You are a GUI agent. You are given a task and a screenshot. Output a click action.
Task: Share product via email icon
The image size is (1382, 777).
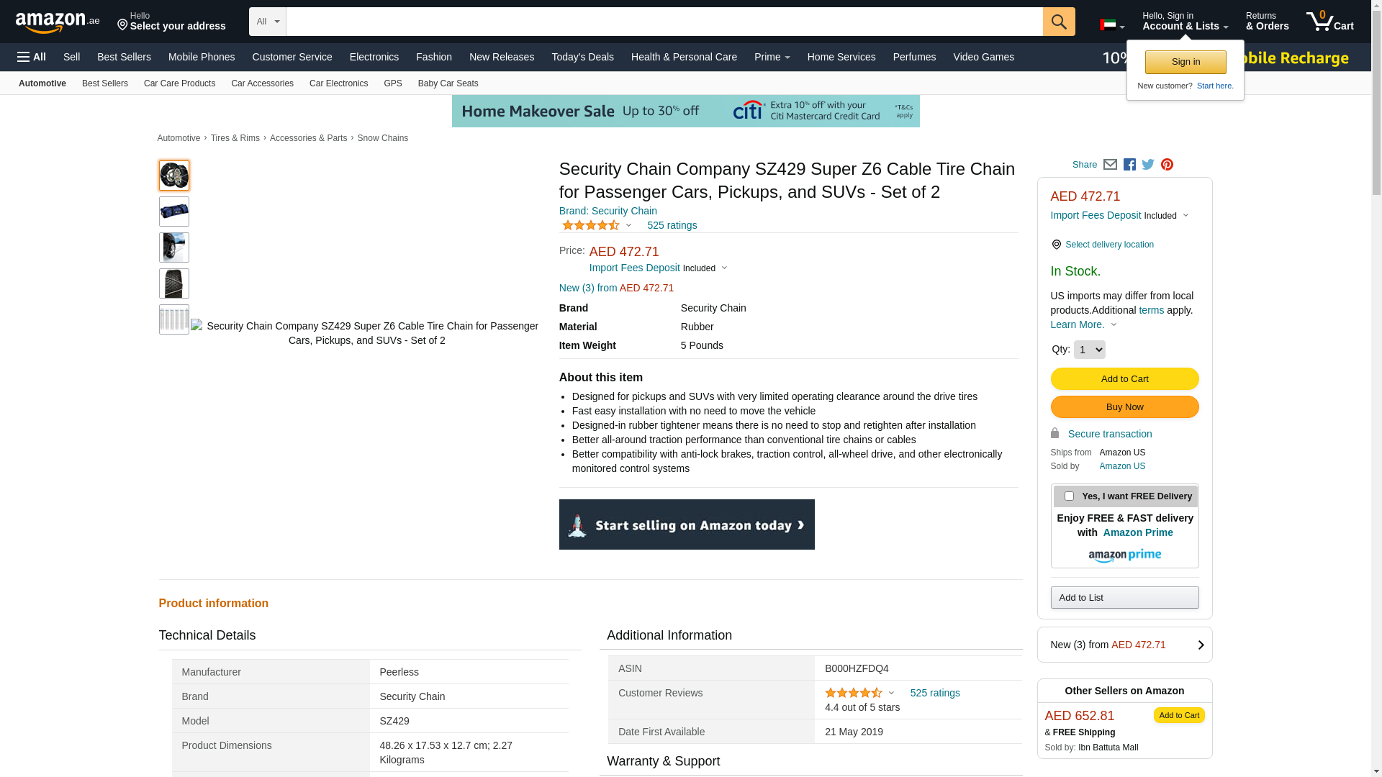click(x=1110, y=165)
